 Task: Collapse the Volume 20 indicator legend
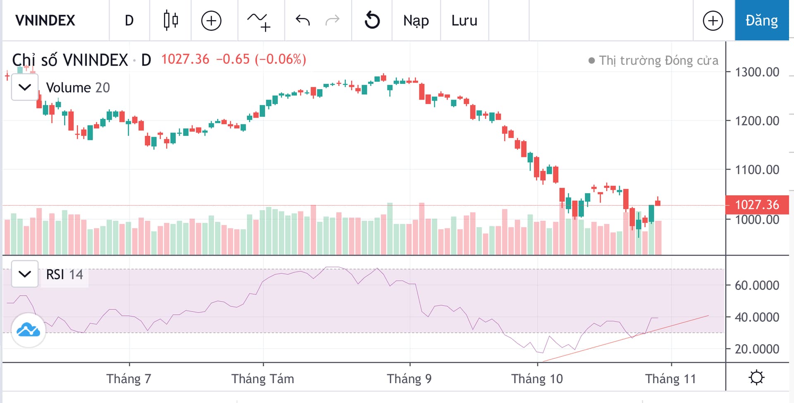tap(25, 87)
